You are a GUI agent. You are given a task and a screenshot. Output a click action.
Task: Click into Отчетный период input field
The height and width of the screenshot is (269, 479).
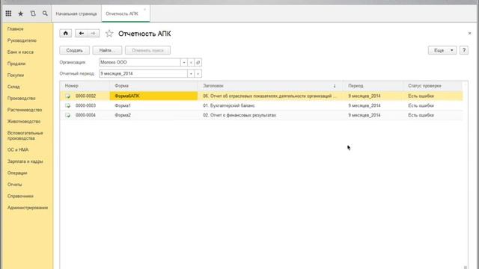pos(143,73)
